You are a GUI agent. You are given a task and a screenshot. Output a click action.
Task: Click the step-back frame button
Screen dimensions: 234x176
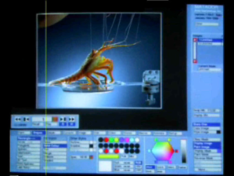pos(26,119)
